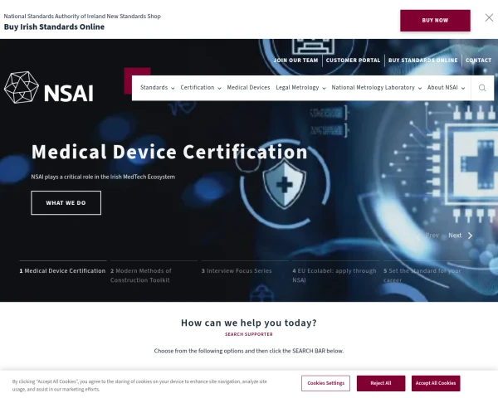The height and width of the screenshot is (398, 498).
Task: Click the How can we help you today heading
Action: (249, 323)
